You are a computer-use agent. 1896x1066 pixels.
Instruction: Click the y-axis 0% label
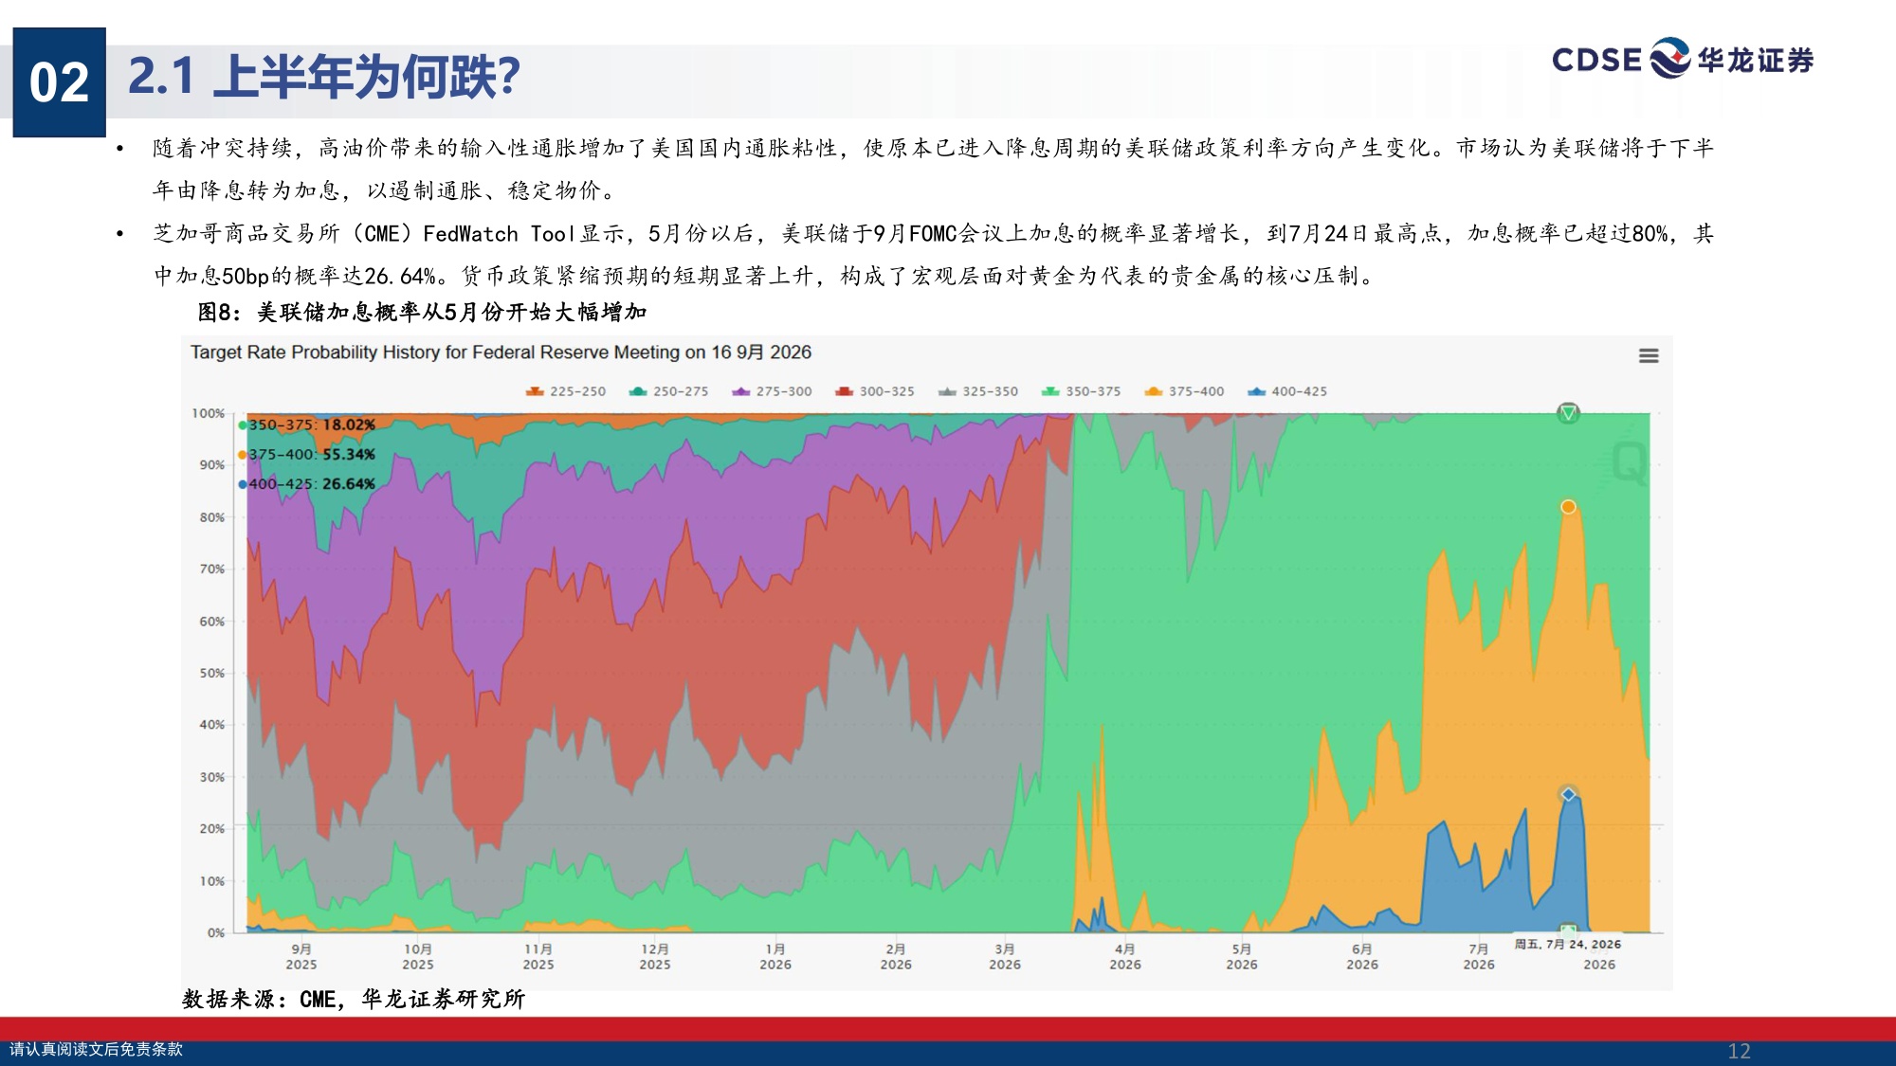tap(216, 932)
